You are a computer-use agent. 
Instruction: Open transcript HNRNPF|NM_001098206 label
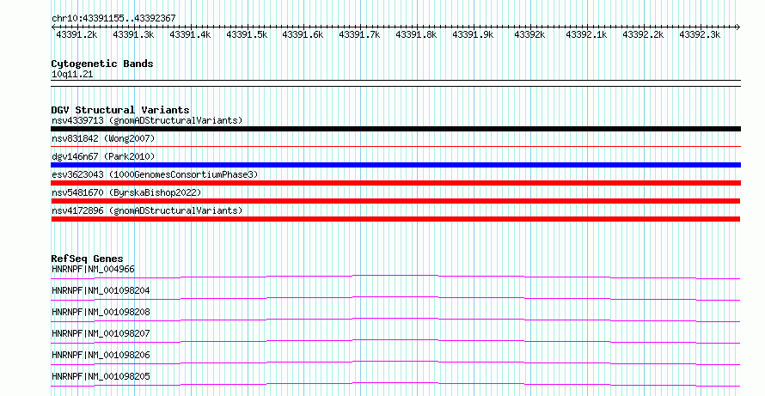[101, 355]
